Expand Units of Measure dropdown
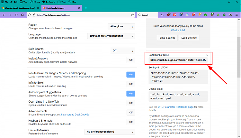 pyautogui.click(x=110, y=132)
